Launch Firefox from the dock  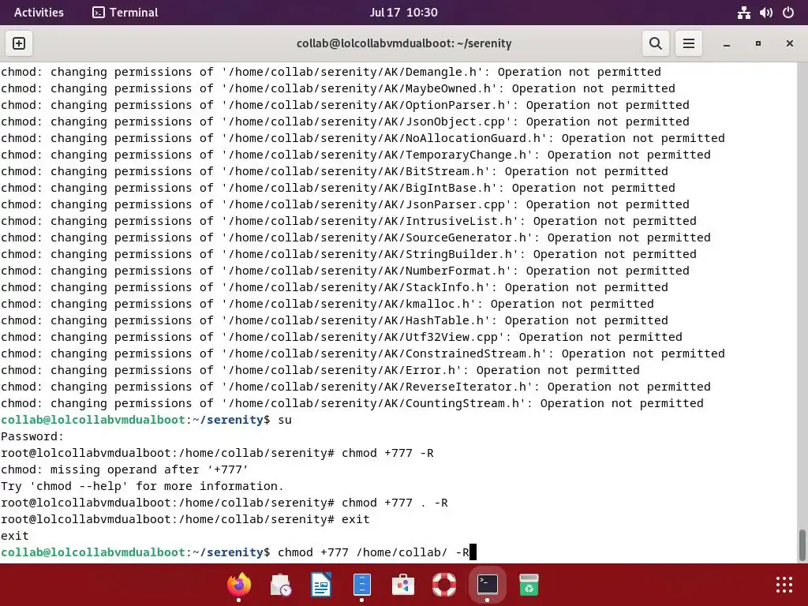pos(239,585)
